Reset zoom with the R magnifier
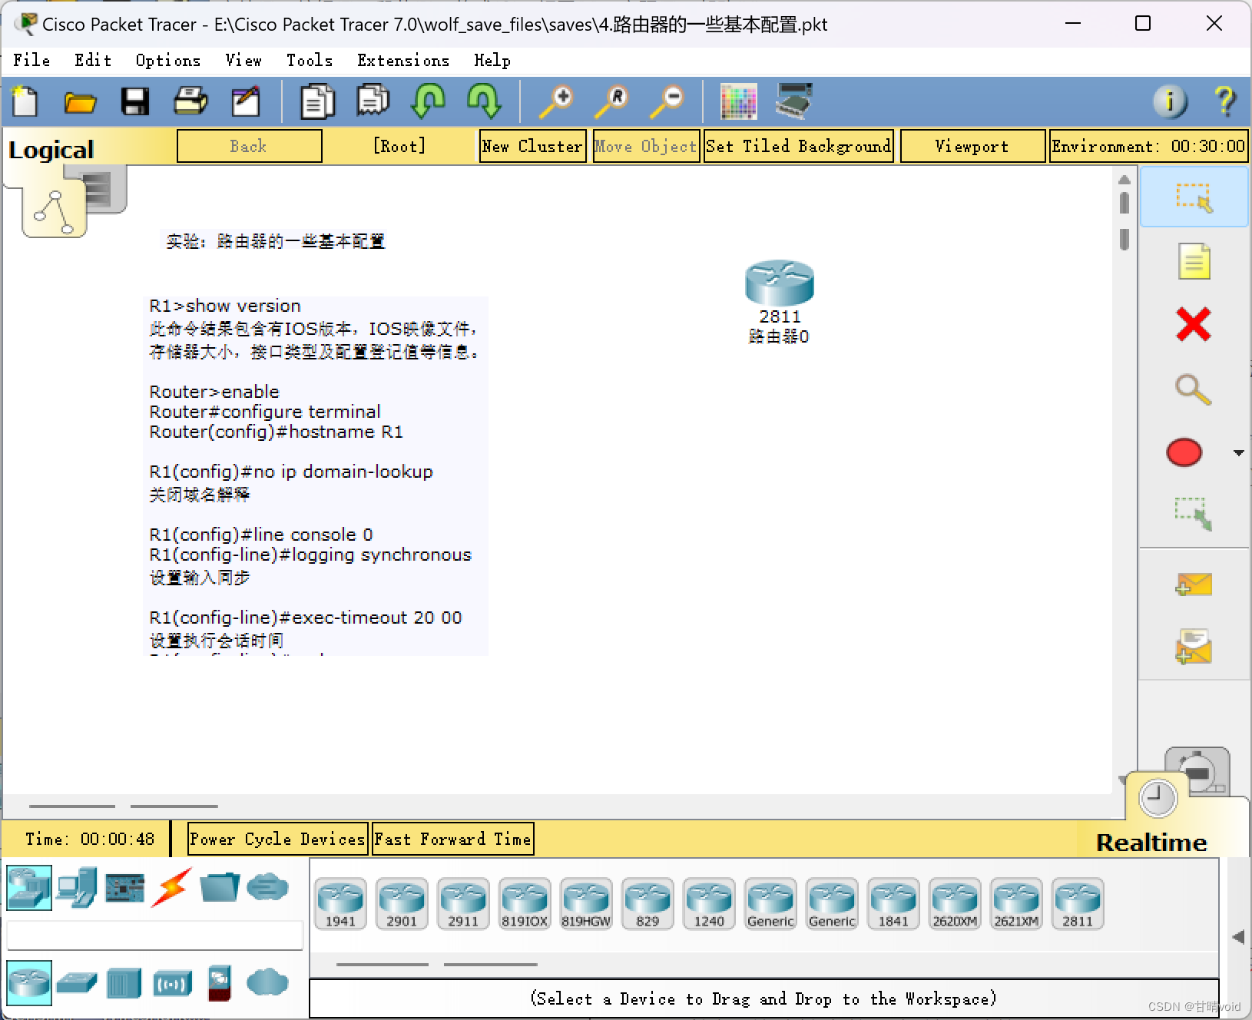Screen dimensions: 1252x1020 click(x=611, y=101)
